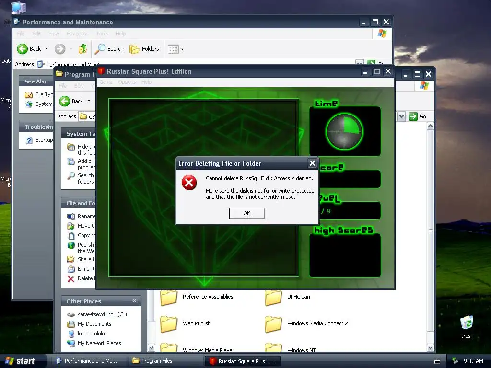Open Game menu in Russian Square

click(106, 82)
